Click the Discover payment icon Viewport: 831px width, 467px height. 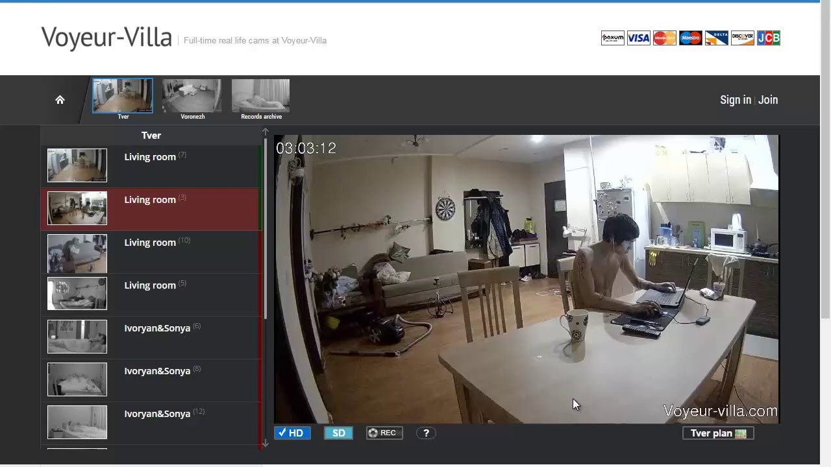(x=743, y=38)
